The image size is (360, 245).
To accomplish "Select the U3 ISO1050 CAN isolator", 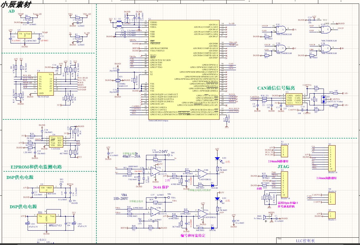I will click(294, 99).
